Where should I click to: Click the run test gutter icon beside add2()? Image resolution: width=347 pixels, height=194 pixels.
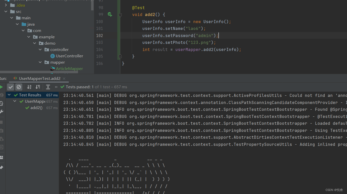(110, 14)
